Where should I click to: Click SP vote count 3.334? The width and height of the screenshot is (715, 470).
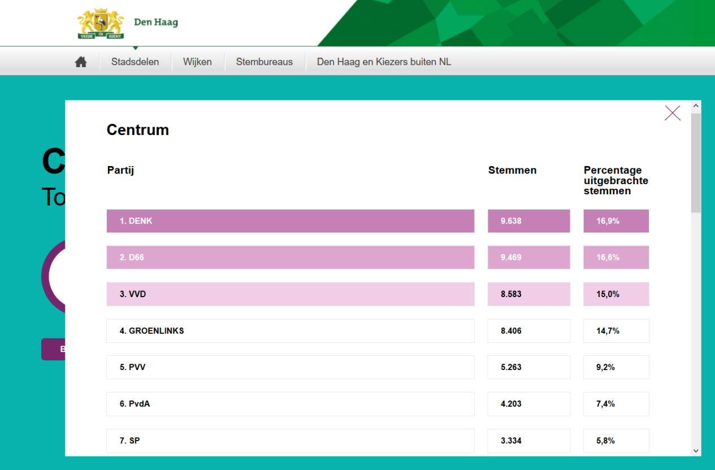click(x=529, y=441)
